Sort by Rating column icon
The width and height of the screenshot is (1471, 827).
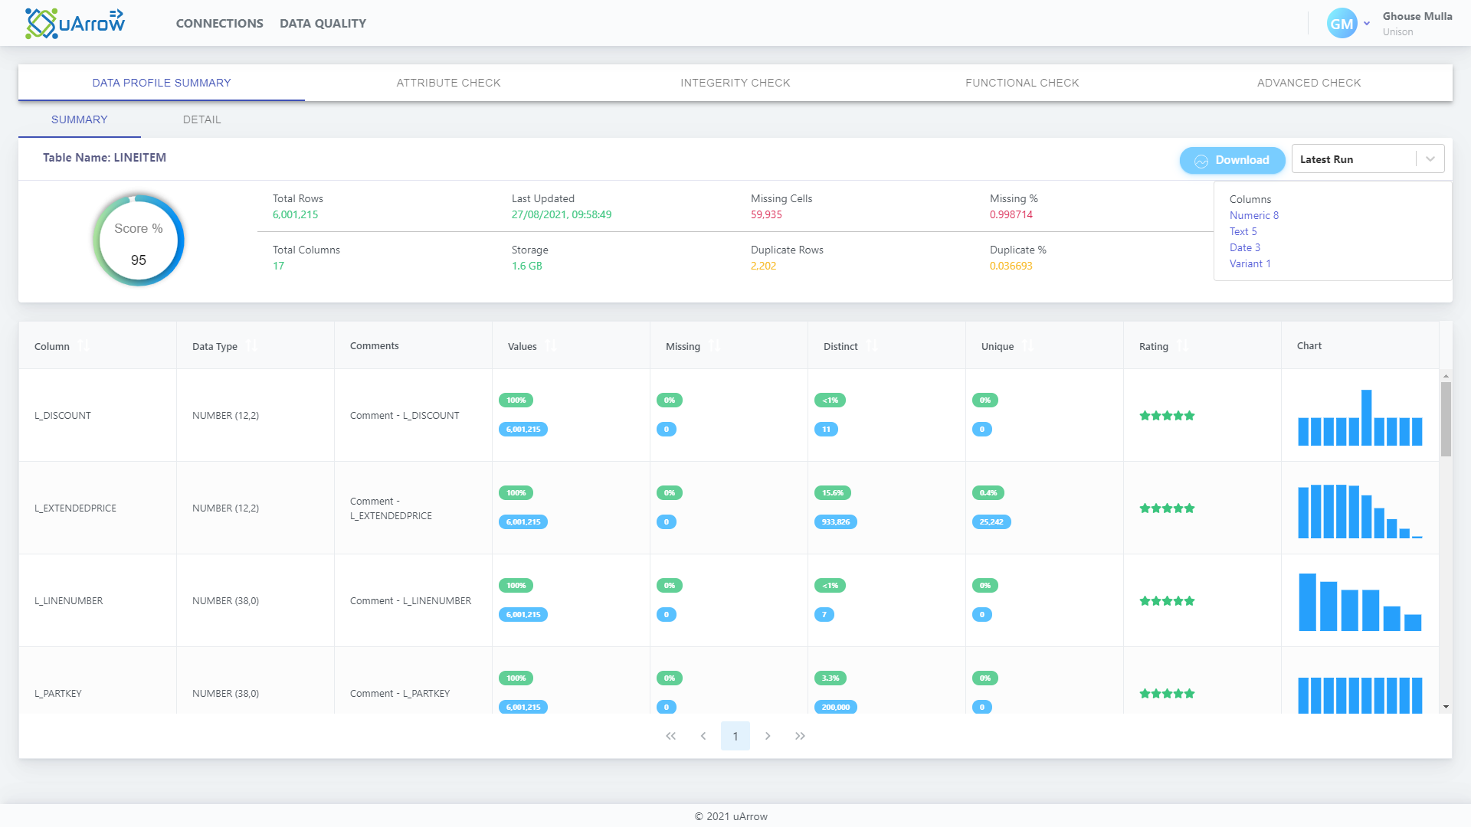click(x=1183, y=346)
